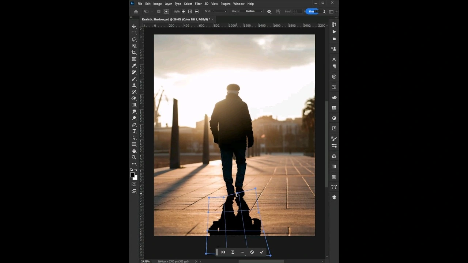The width and height of the screenshot is (468, 263).
Task: Select the Crop tool
Action: [x=134, y=52]
